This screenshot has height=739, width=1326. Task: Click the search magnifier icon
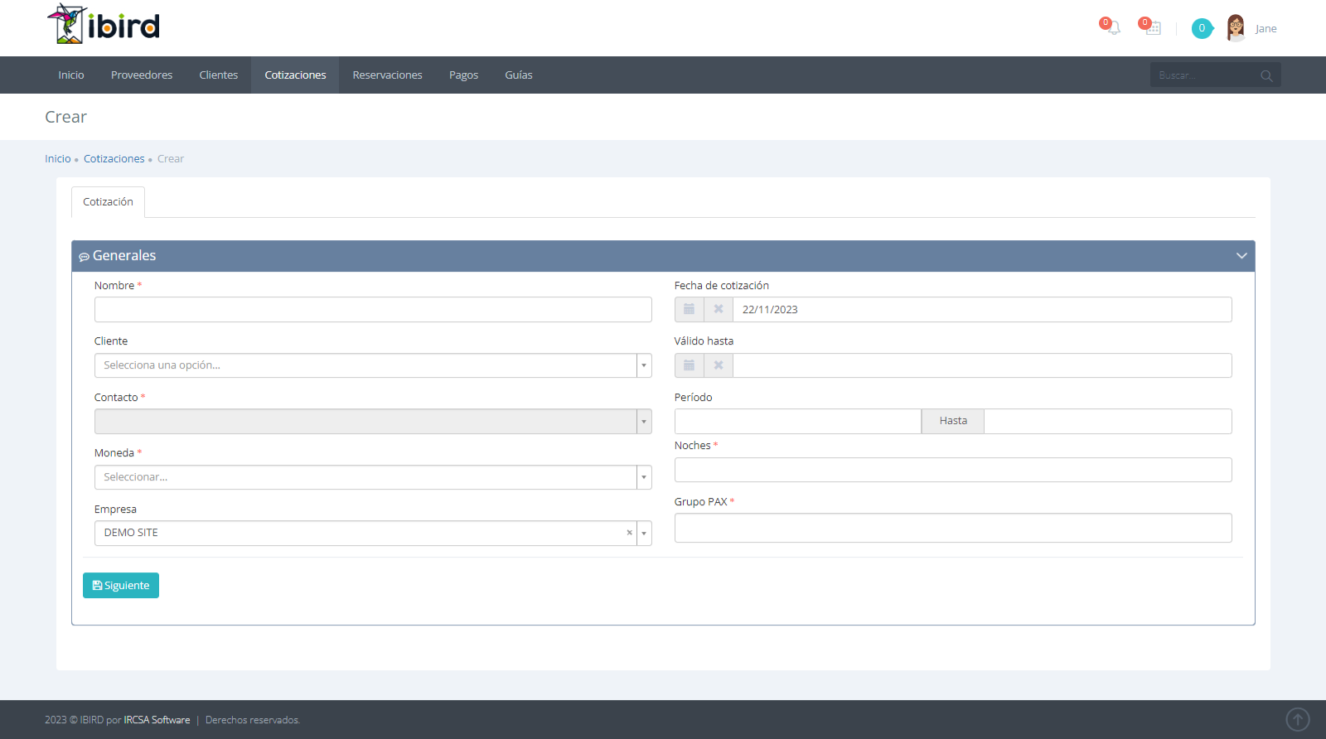(x=1266, y=75)
